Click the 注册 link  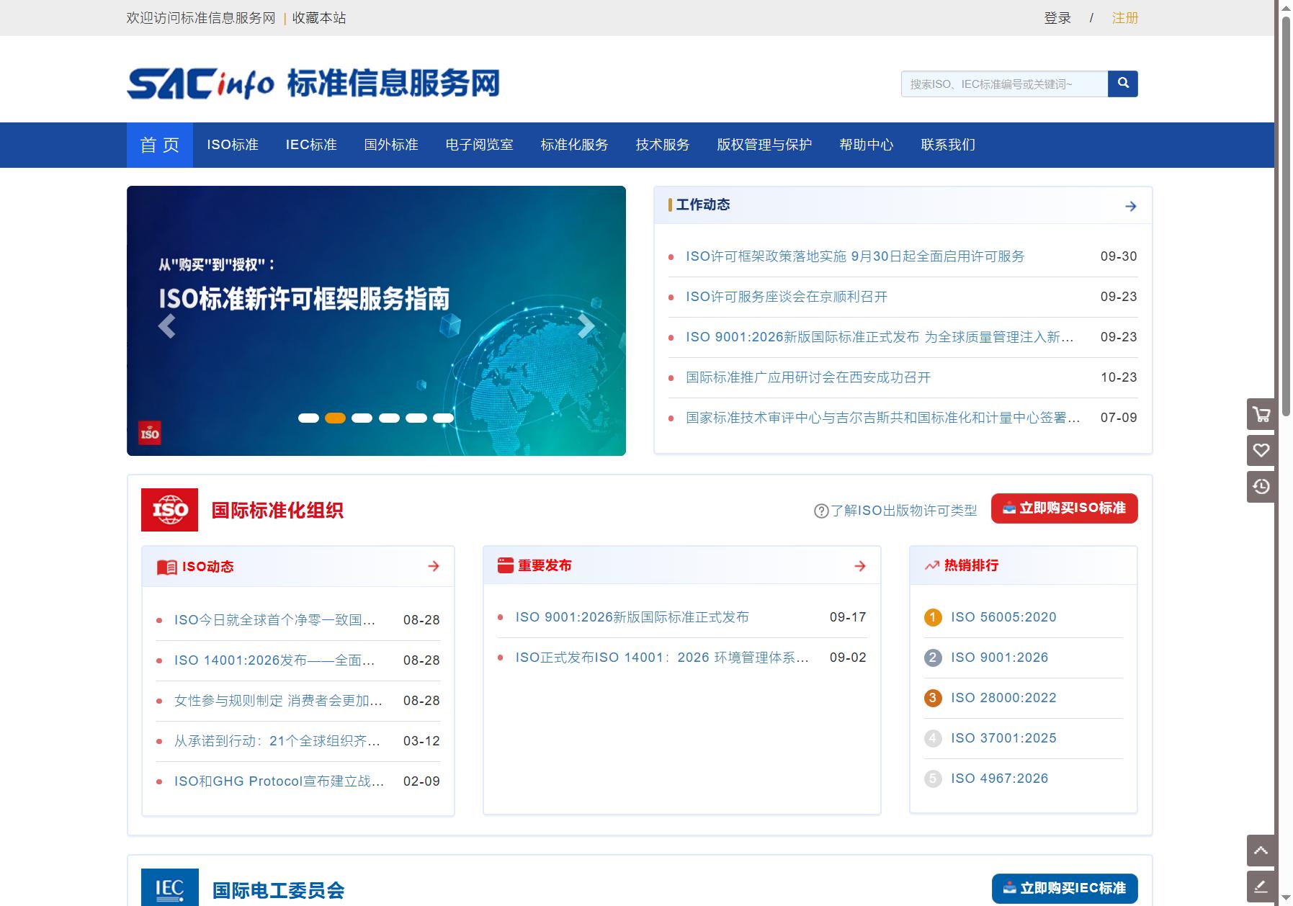[x=1125, y=18]
